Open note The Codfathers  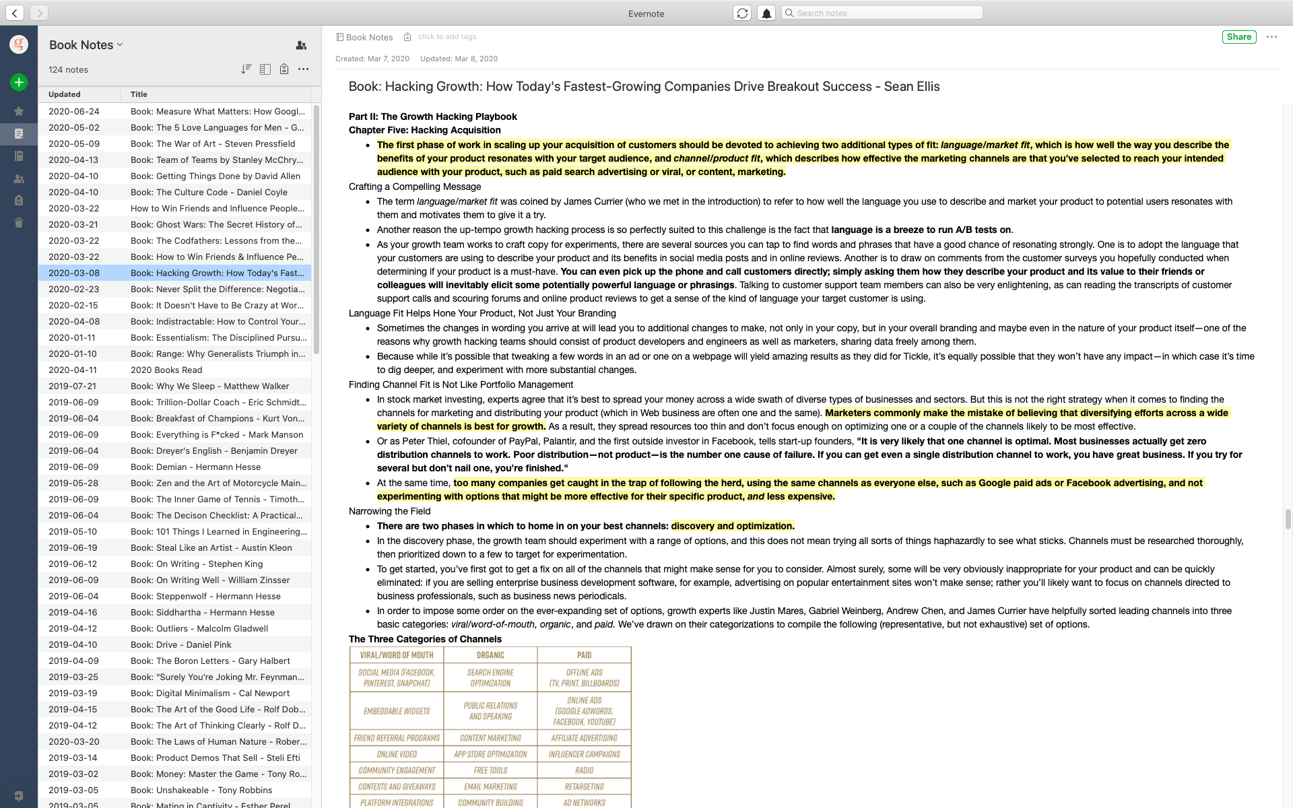pos(175,240)
